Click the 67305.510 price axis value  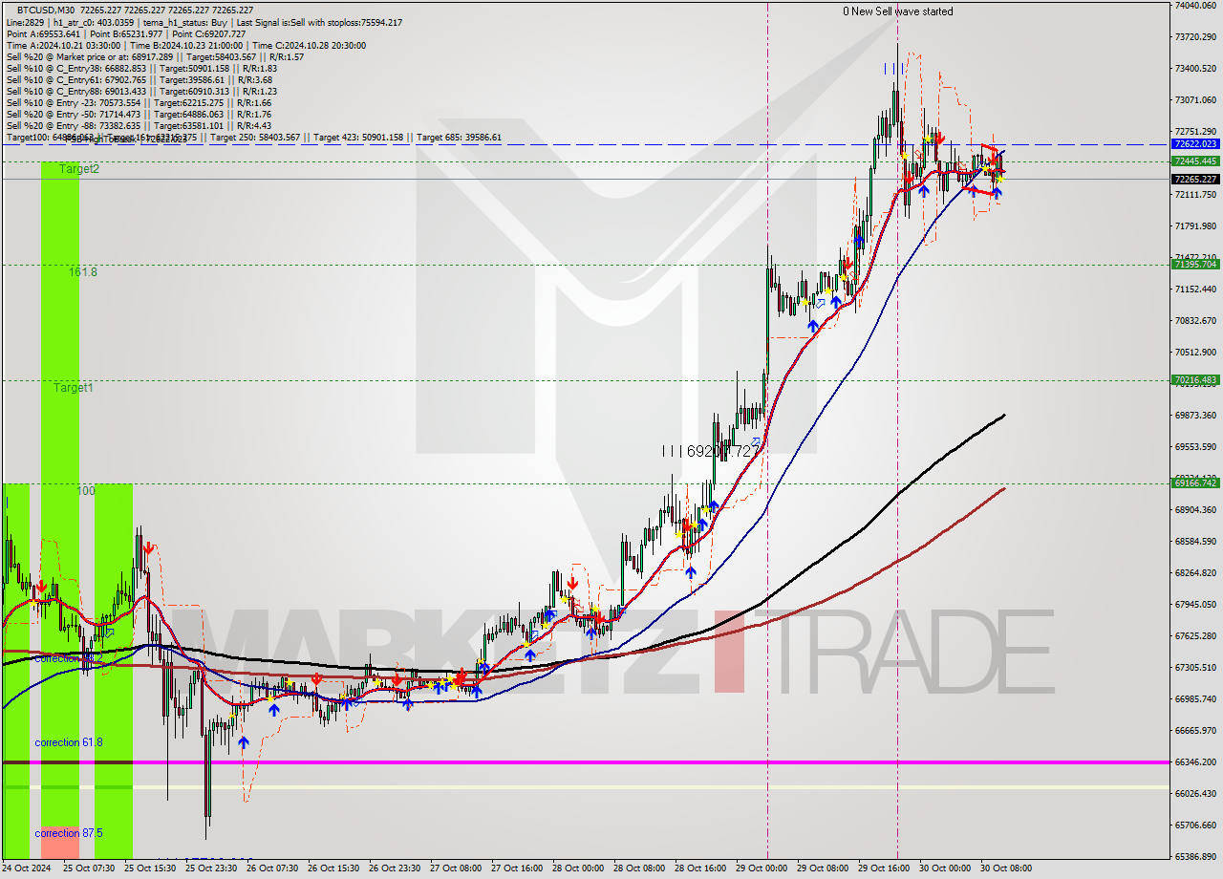1195,668
